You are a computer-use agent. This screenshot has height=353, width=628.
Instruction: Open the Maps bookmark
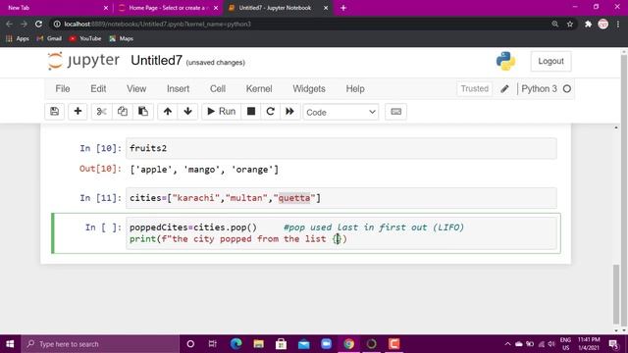tap(121, 39)
